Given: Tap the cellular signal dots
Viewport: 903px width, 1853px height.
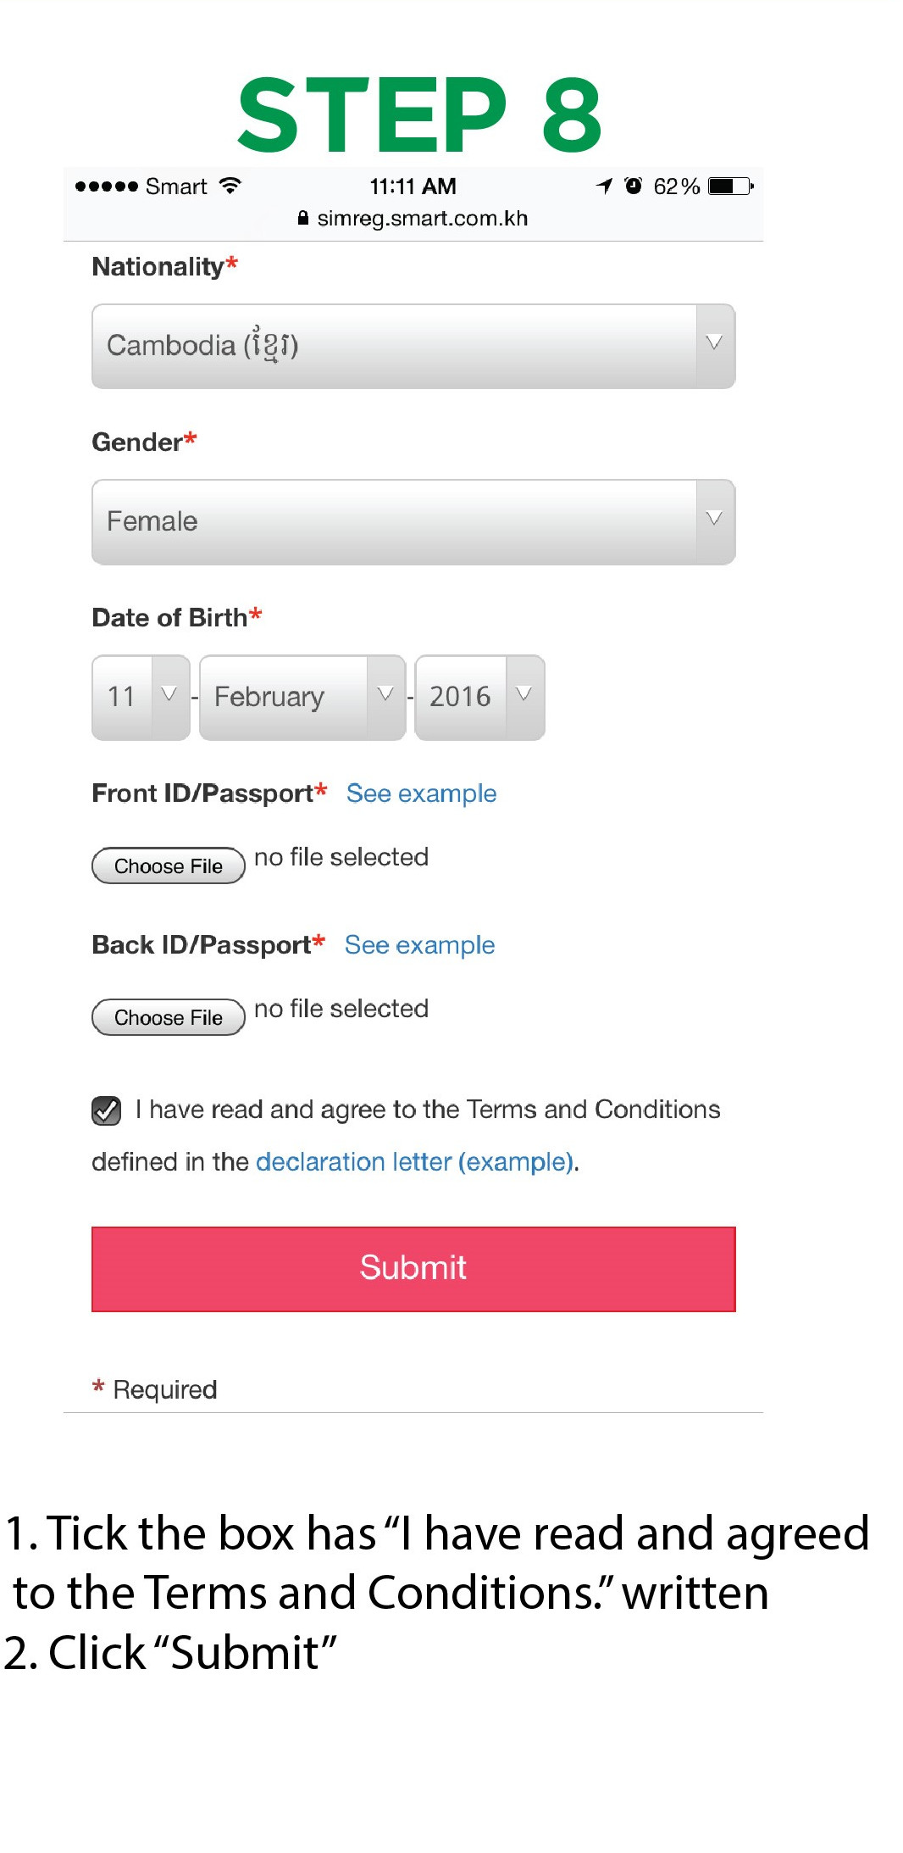Looking at the screenshot, I should (106, 186).
